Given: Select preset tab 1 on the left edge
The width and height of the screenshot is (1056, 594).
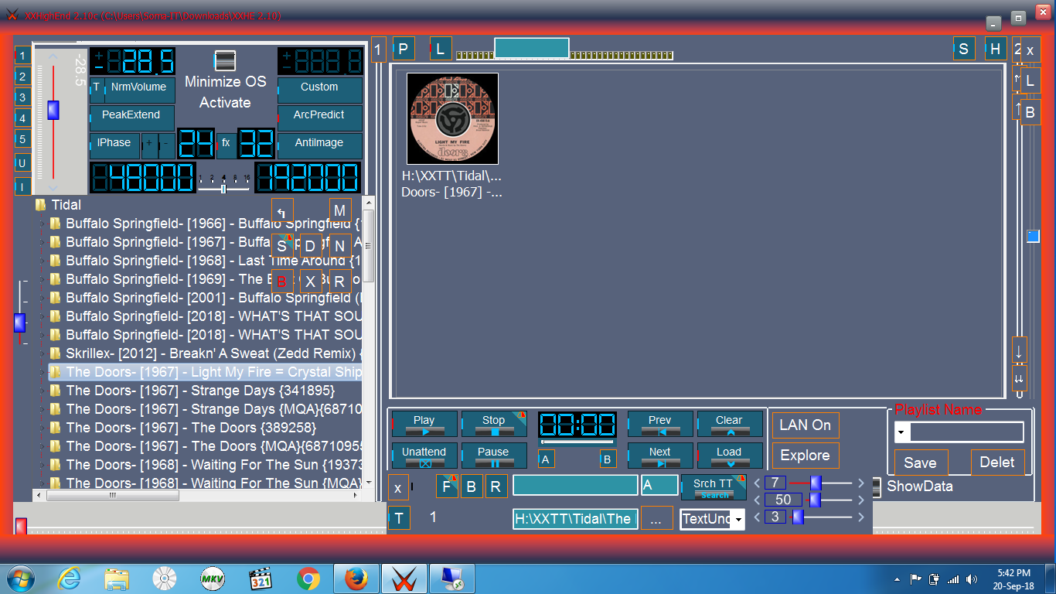Looking at the screenshot, I should pyautogui.click(x=23, y=55).
